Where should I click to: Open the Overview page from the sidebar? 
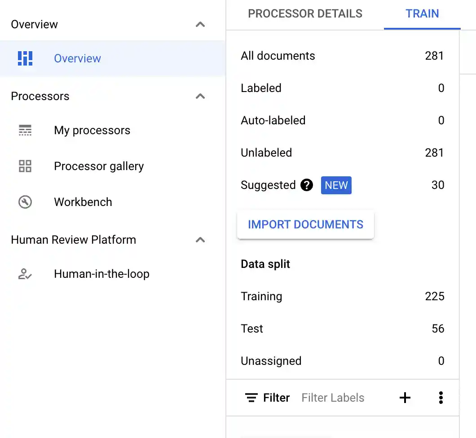[x=77, y=58]
